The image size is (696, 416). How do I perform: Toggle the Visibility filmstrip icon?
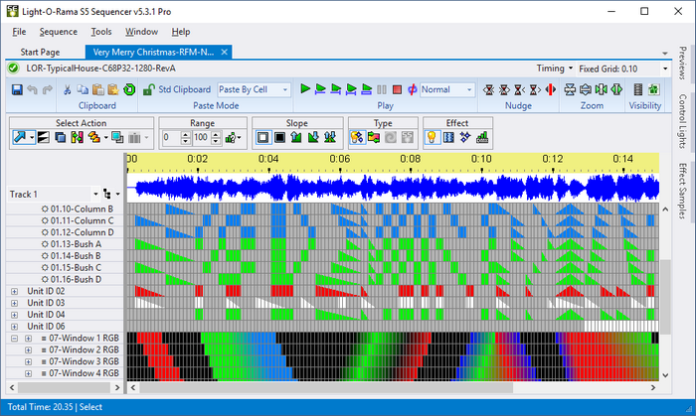[x=638, y=89]
